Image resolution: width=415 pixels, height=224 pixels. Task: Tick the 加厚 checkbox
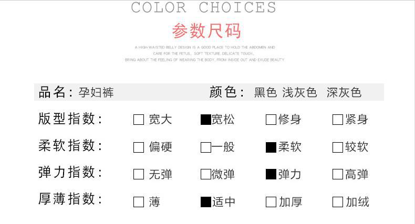[x=271, y=202]
